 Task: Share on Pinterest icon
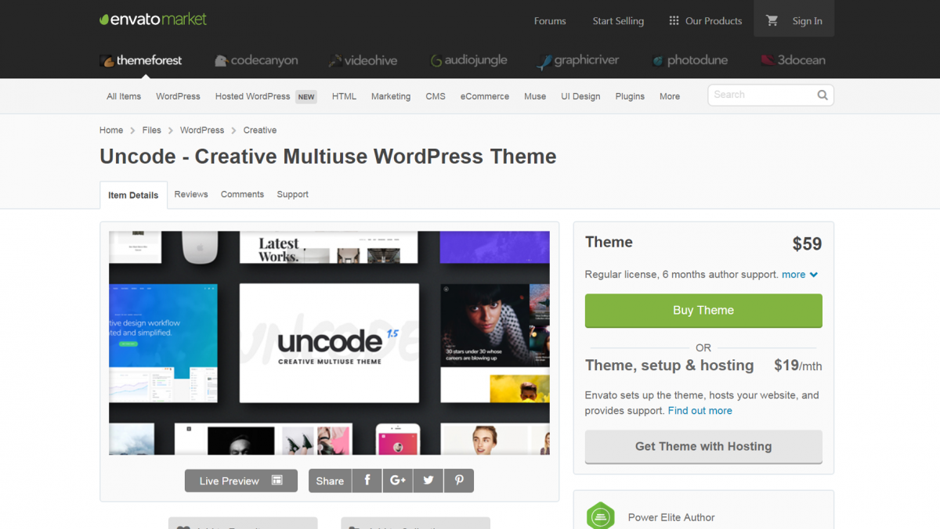pos(459,480)
